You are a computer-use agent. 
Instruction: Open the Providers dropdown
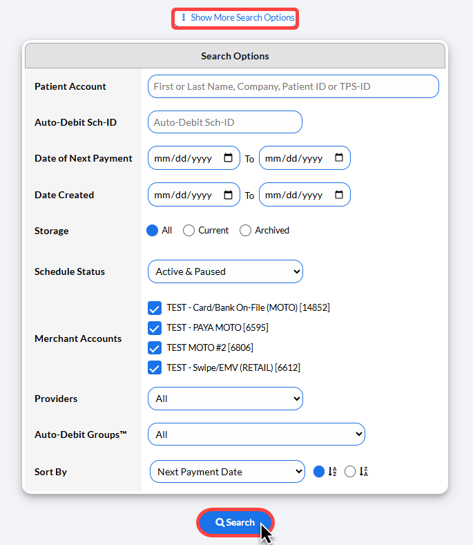coord(225,399)
